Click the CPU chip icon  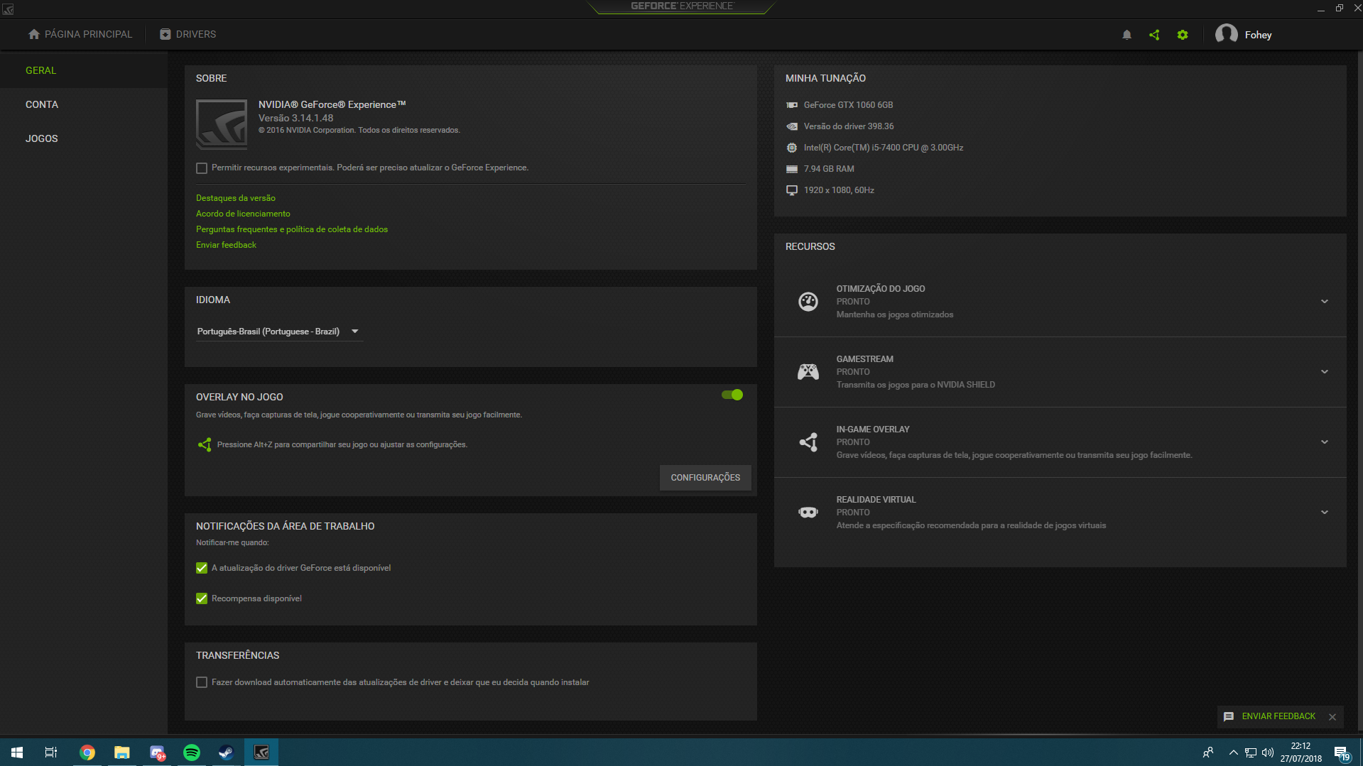pyautogui.click(x=792, y=148)
